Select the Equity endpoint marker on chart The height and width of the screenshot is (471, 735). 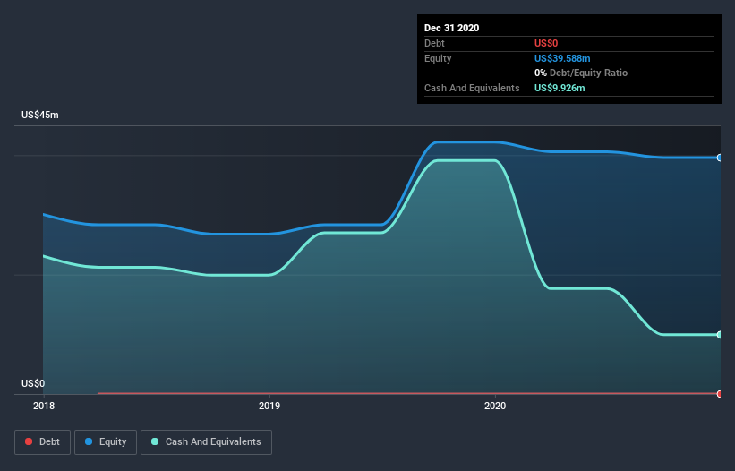click(720, 158)
